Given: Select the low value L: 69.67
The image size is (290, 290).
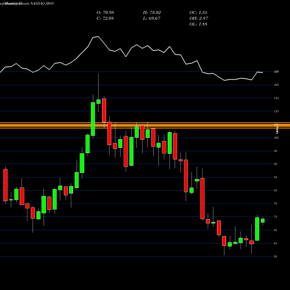Looking at the screenshot, I should tap(151, 19).
